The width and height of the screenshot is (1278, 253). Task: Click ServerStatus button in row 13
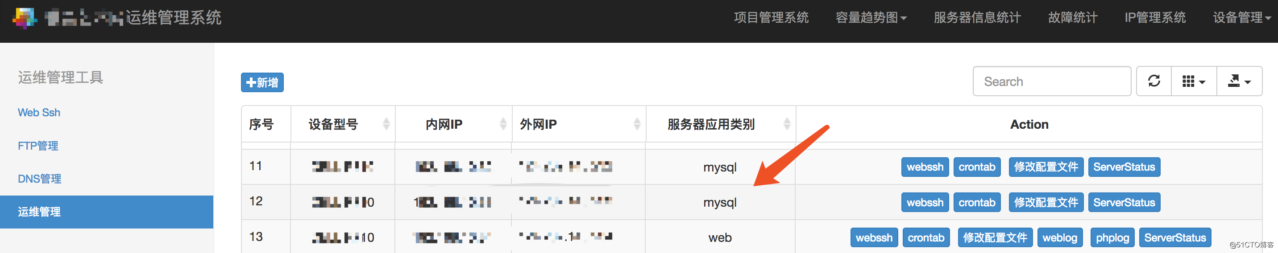(x=1175, y=238)
